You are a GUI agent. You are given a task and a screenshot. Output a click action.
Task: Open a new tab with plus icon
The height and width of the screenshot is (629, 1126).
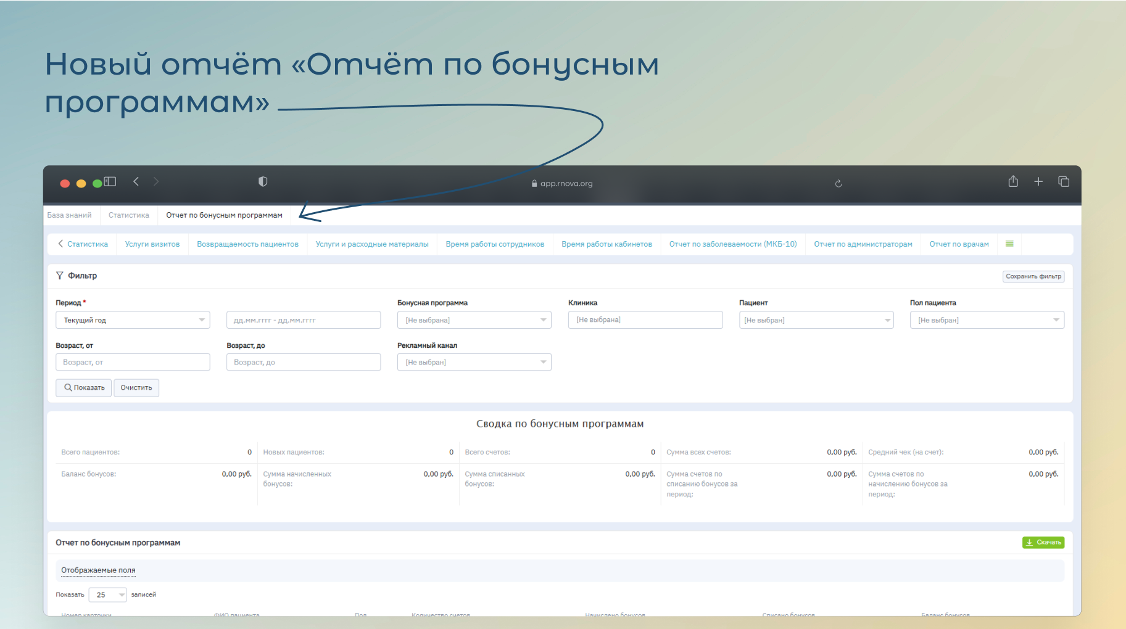[x=1038, y=181]
